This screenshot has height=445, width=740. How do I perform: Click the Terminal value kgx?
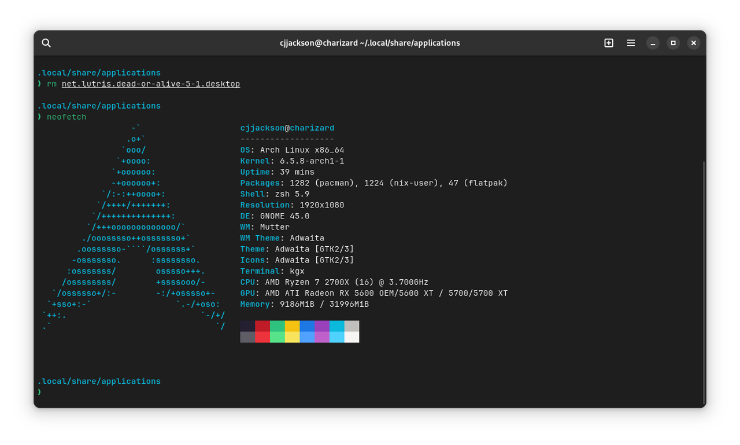click(297, 271)
